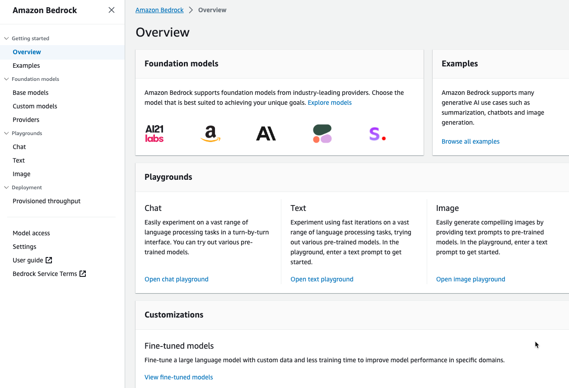Click the Chat heading in the Playgrounds card
Viewport: 569px width, 388px height.
pos(153,208)
